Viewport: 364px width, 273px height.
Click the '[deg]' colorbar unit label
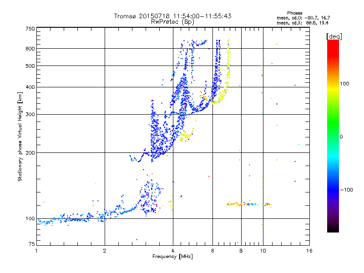pyautogui.click(x=334, y=36)
